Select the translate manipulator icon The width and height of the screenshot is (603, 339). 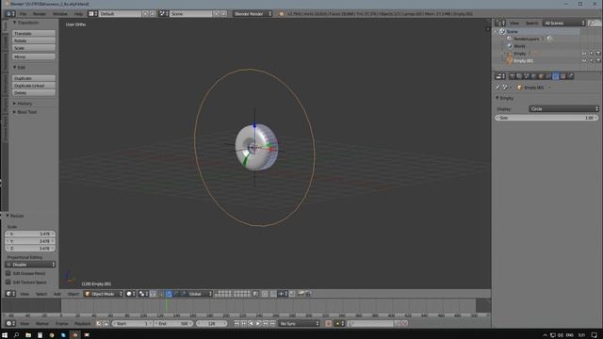[x=169, y=294]
